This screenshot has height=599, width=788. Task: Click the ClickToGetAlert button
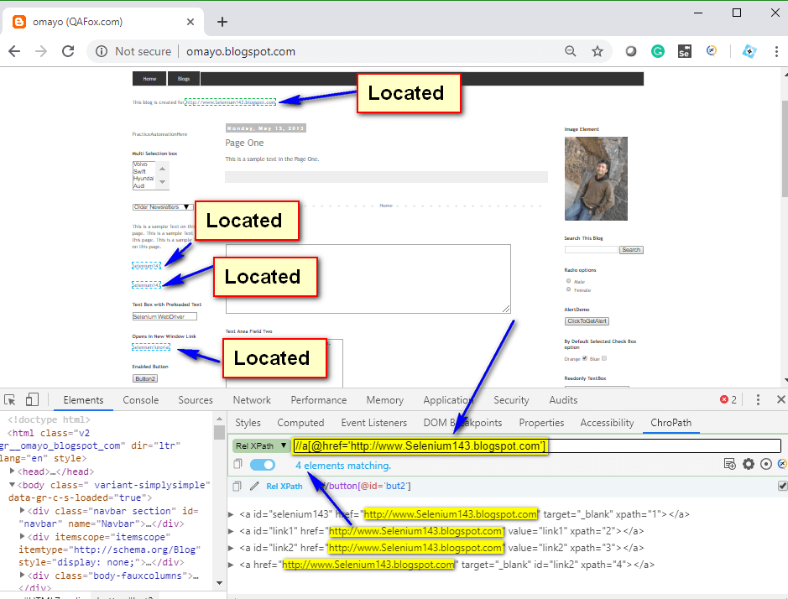587,321
